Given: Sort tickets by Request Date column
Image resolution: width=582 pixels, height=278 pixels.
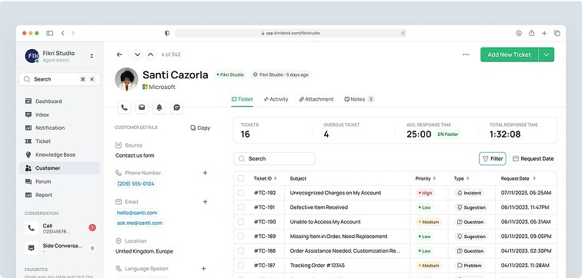Looking at the screenshot, I should tap(518, 178).
